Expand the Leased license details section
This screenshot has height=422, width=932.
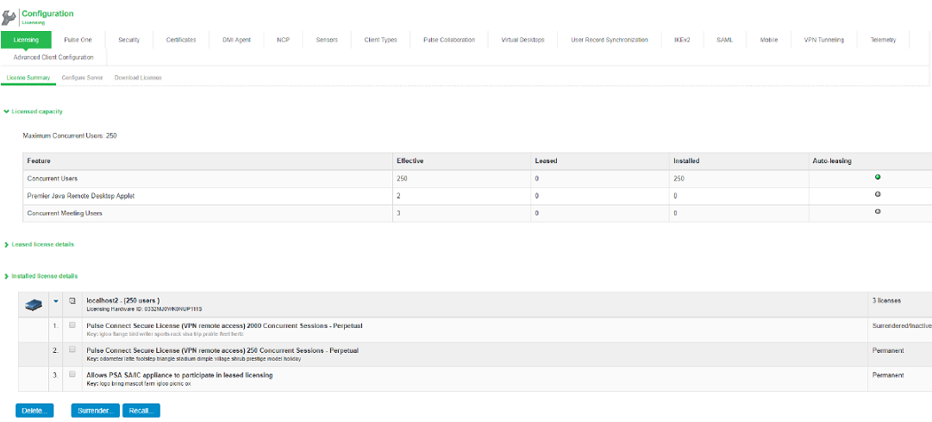coord(7,244)
